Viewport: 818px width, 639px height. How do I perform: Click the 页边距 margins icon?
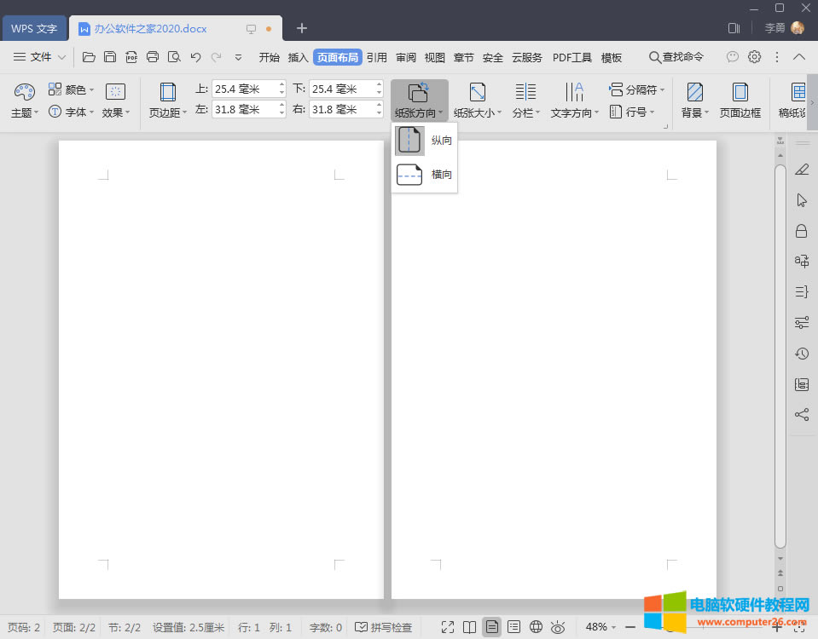coord(167,93)
